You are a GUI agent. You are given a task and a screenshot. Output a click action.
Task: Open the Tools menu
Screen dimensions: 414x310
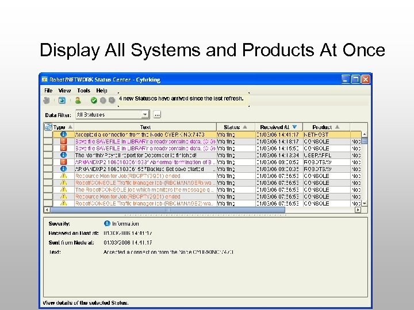(84, 91)
